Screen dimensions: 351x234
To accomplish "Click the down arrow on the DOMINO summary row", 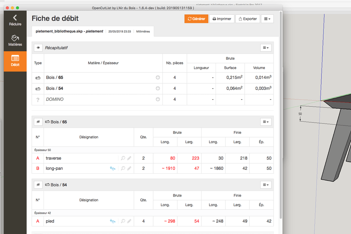I will pos(158,99).
